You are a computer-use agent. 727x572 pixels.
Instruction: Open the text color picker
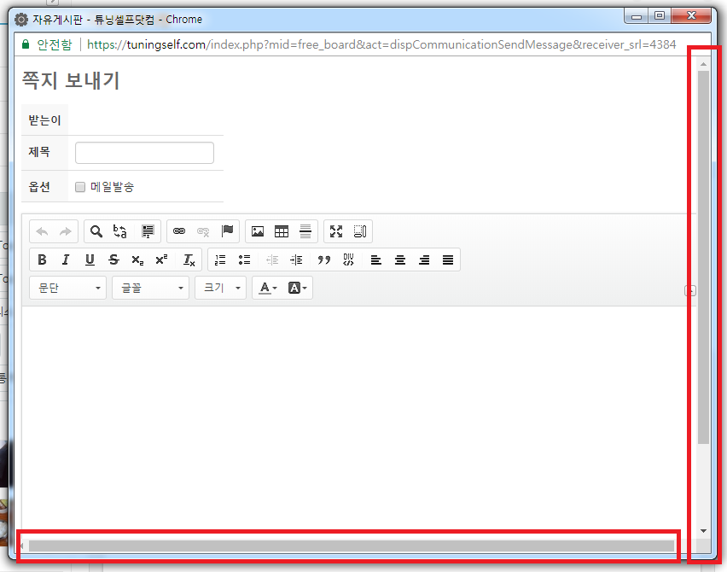click(267, 289)
